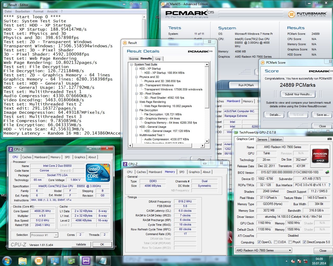Image resolution: width=333 pixels, height=266 pixels.
Task: Click the GPU-Z BIOS Version field
Action: pos(290,172)
